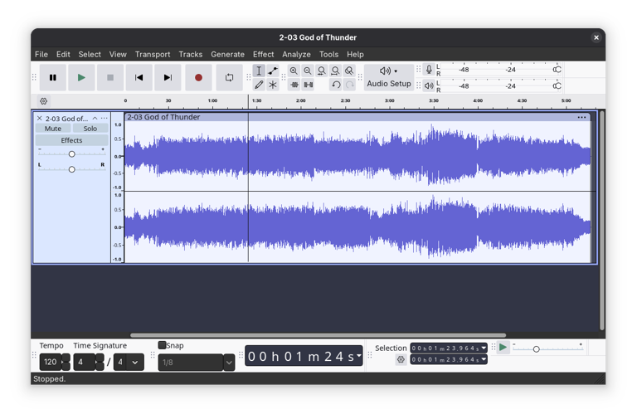The height and width of the screenshot is (419, 637).
Task: Mute the 2-03 God of Thunder track
Action: pyautogui.click(x=53, y=129)
